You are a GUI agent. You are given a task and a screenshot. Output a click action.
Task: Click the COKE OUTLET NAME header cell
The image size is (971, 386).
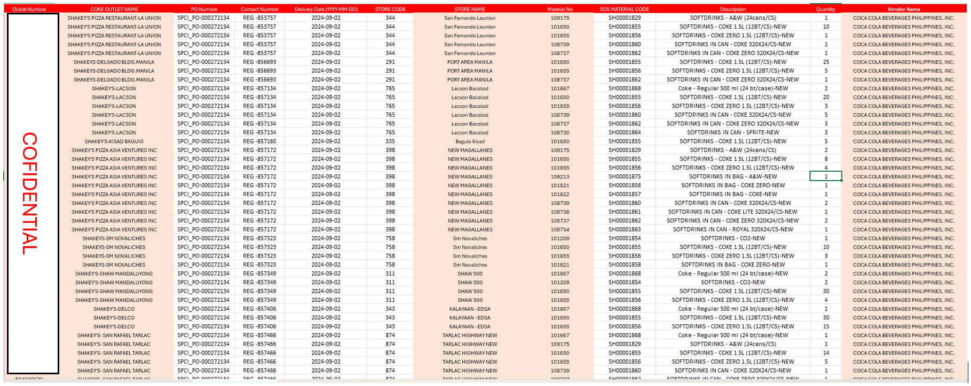tap(114, 9)
